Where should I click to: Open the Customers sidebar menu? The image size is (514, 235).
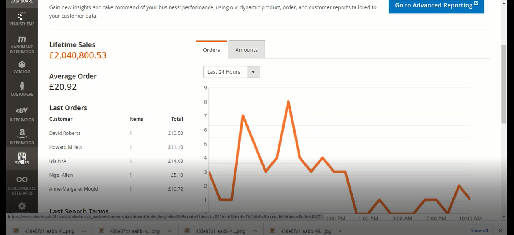point(22,89)
